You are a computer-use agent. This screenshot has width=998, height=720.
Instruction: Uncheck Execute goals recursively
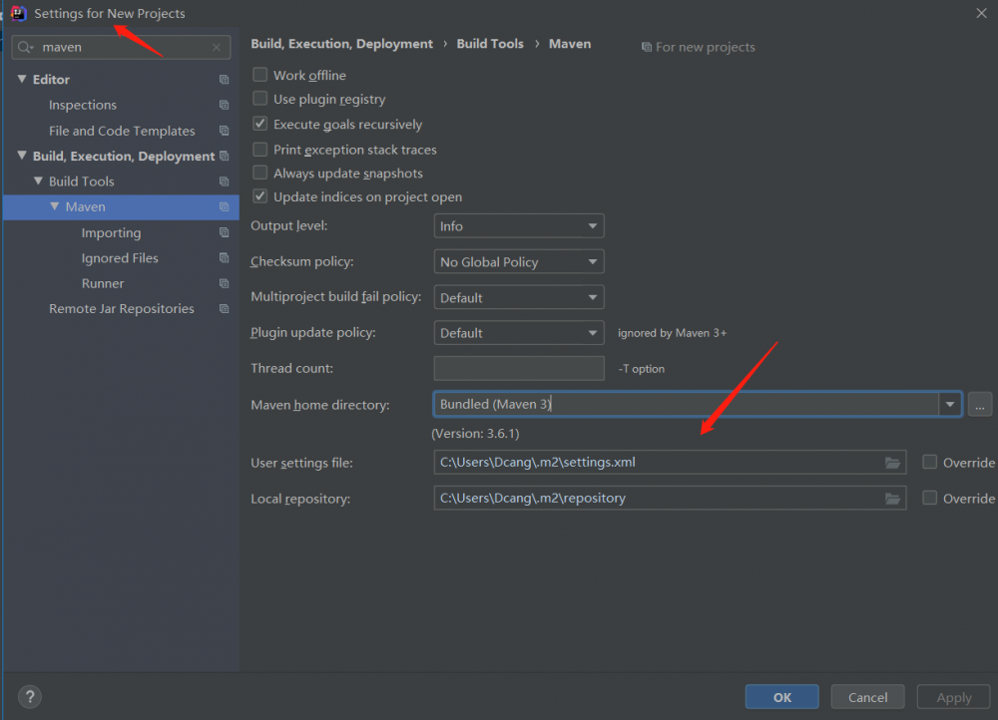click(260, 124)
